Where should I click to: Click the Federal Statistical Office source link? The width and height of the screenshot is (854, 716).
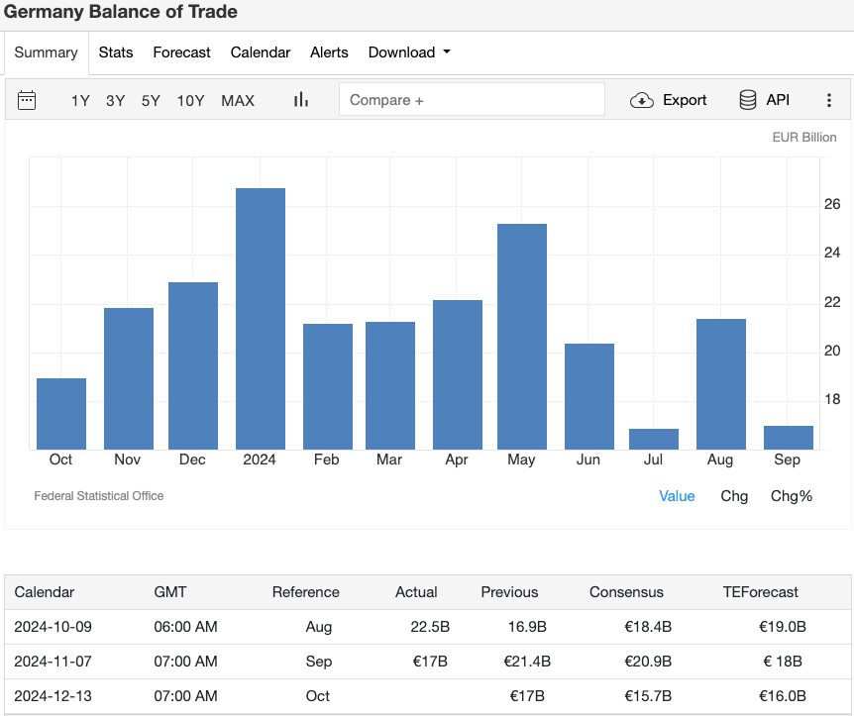(x=99, y=495)
